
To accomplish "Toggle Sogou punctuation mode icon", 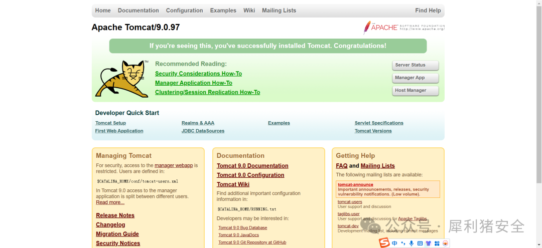I will coord(403,243).
